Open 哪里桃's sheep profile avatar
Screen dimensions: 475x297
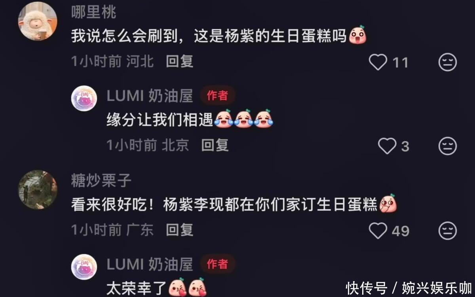pos(38,21)
